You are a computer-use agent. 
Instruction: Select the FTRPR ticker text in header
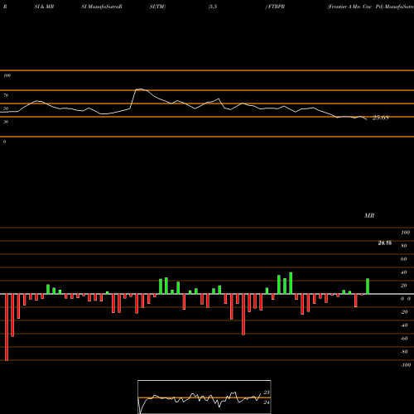click(277, 7)
